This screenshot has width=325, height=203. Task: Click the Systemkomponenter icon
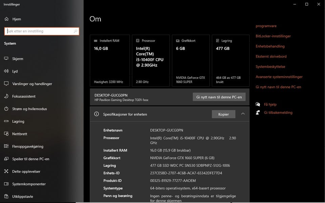[6, 184]
